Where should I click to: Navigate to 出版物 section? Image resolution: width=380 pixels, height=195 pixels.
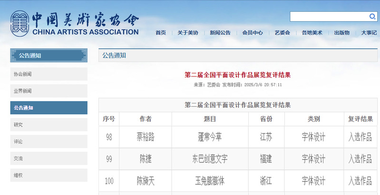pyautogui.click(x=341, y=33)
